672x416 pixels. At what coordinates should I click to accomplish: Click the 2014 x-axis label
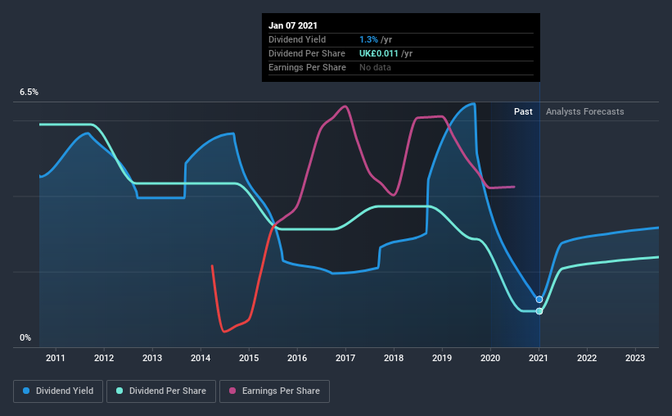point(201,358)
